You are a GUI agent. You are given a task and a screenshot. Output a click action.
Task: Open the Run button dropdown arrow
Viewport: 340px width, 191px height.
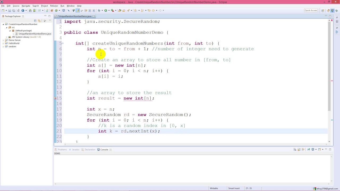coord(109,11)
